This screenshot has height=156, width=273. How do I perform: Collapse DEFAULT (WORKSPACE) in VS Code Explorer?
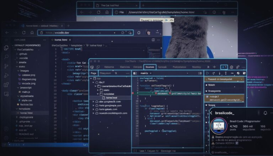click(x=13, y=45)
